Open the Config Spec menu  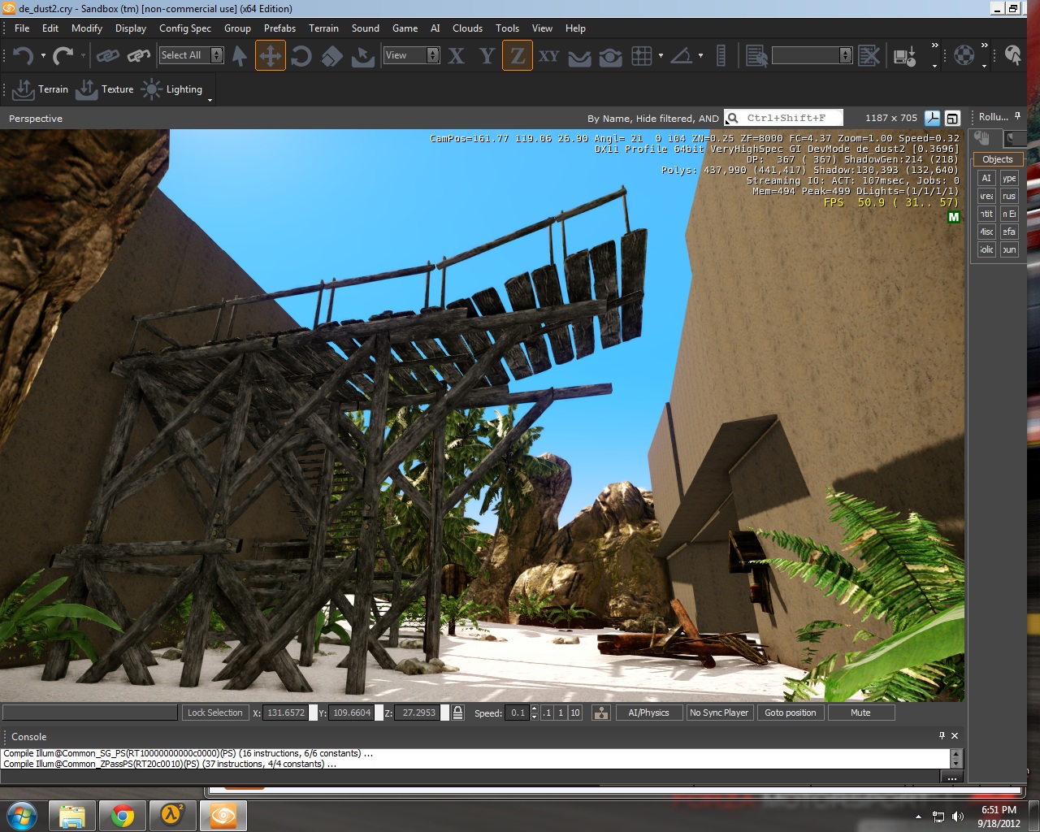[185, 28]
